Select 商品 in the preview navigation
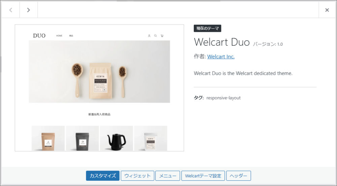The height and width of the screenshot is (186, 337). tap(71, 36)
